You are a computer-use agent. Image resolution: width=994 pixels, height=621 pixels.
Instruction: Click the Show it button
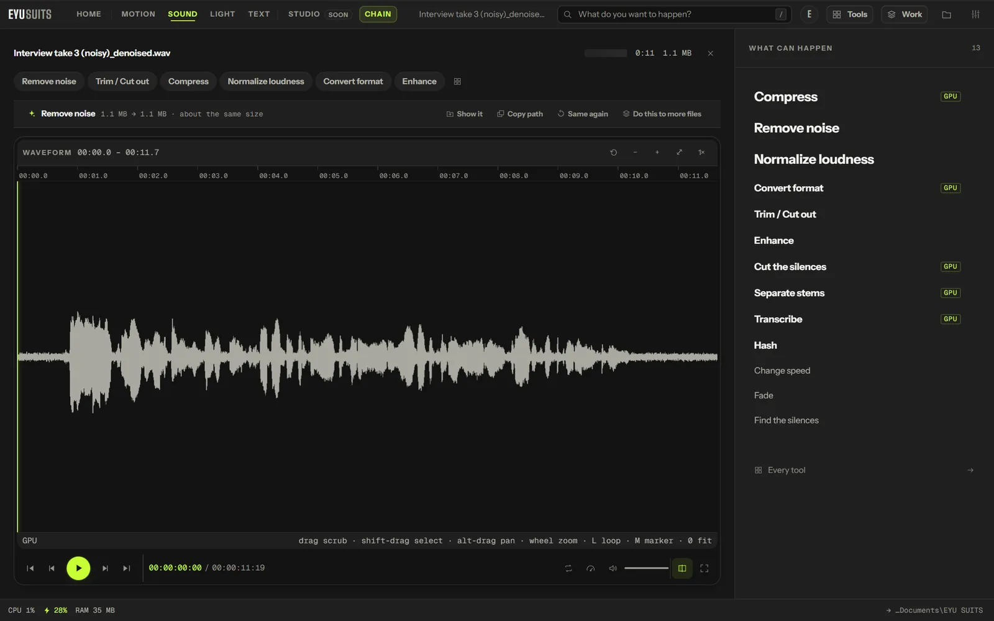point(465,114)
